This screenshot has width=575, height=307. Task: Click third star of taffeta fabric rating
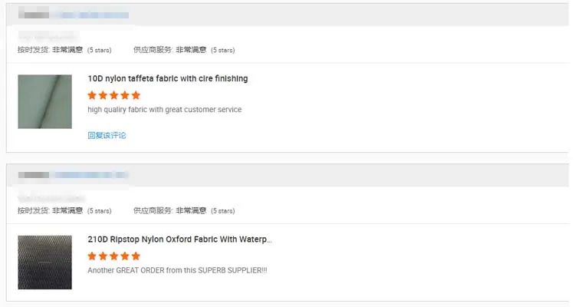point(114,96)
